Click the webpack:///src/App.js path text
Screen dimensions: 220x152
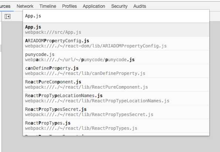[53, 32]
